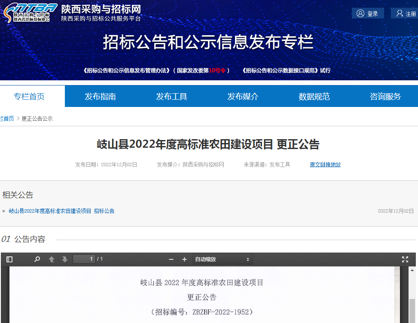418x323 pixels.
Task: Zoom out the PDF document
Action: pos(171,259)
